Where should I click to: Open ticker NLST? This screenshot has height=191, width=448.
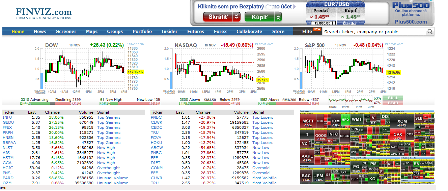point(7,148)
